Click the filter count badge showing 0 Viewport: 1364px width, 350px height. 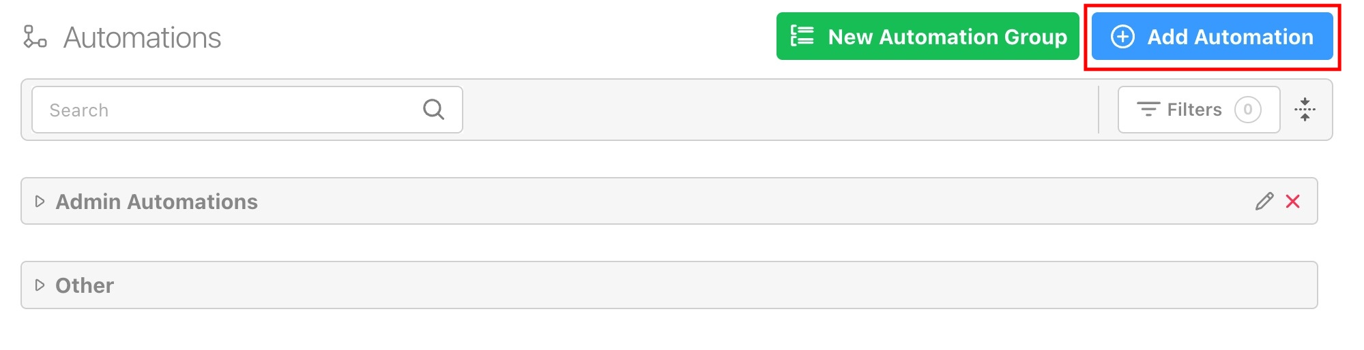pos(1247,110)
